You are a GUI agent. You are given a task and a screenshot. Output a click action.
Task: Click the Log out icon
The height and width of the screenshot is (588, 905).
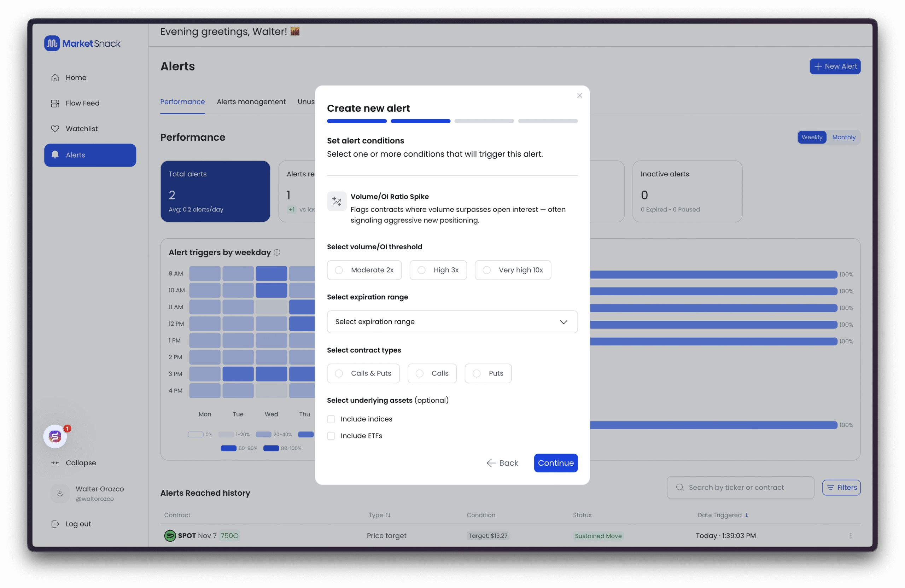(x=55, y=524)
